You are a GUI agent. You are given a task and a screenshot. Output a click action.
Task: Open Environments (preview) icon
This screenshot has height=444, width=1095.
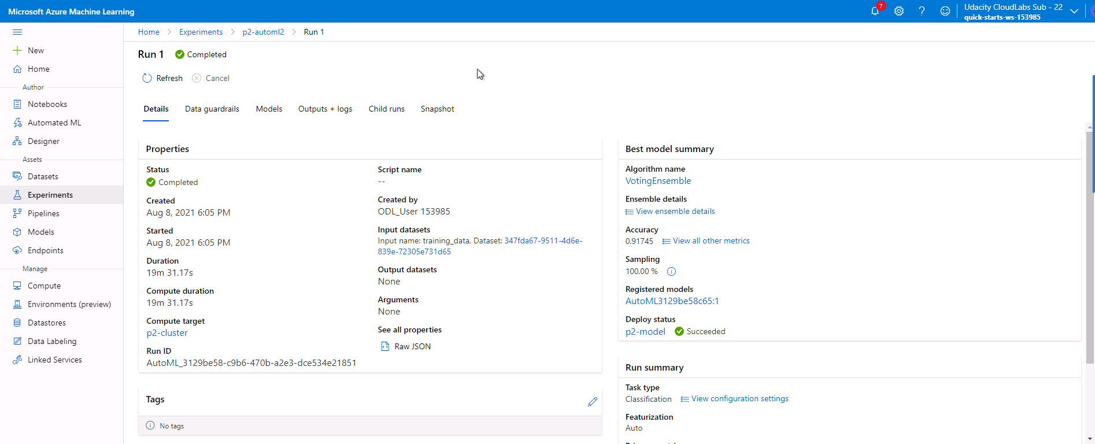tap(17, 304)
